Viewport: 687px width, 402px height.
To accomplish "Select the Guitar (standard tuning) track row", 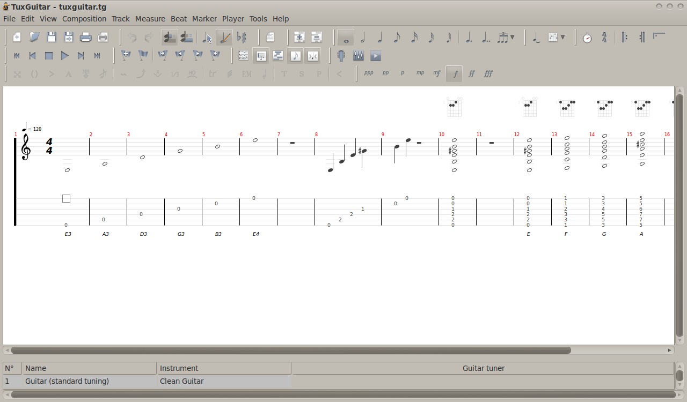I will point(67,381).
